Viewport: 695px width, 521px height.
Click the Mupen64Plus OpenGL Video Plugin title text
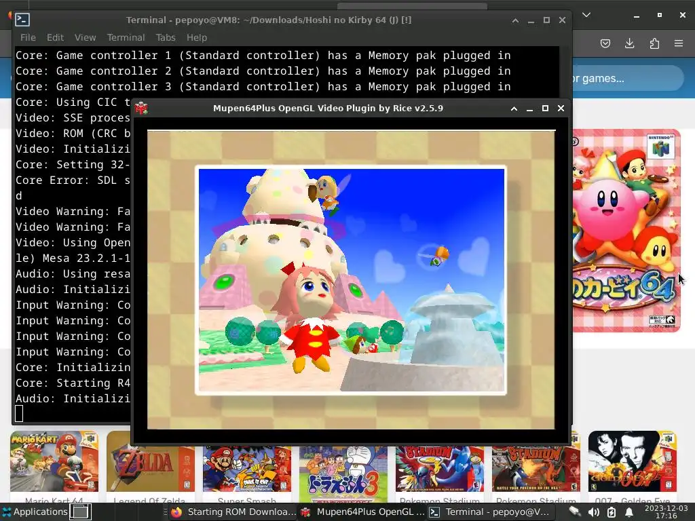328,109
